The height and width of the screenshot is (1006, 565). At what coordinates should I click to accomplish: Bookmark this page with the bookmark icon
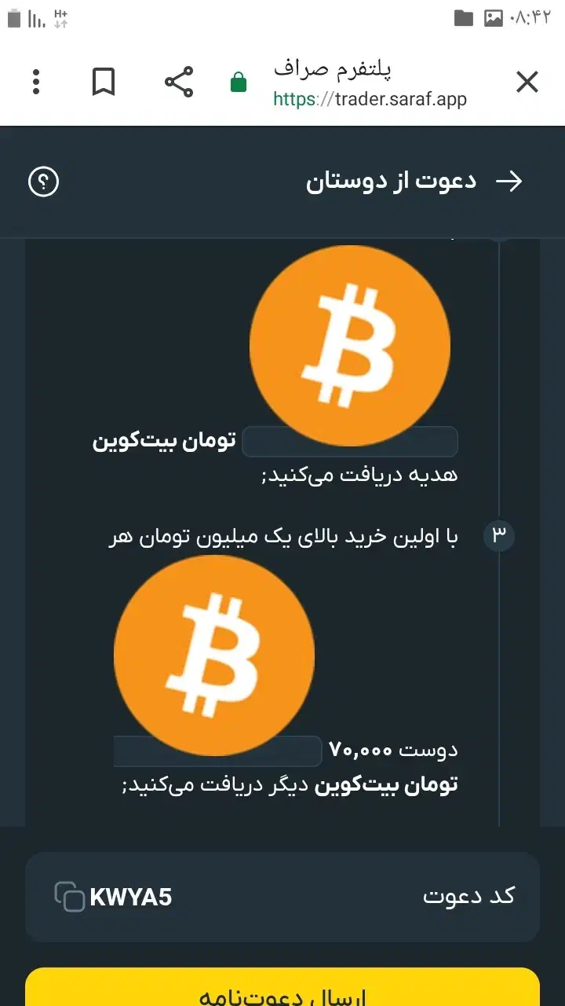pyautogui.click(x=104, y=82)
